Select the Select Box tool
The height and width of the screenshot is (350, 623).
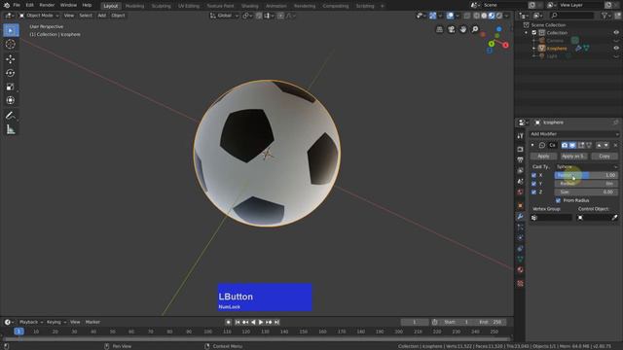[11, 30]
